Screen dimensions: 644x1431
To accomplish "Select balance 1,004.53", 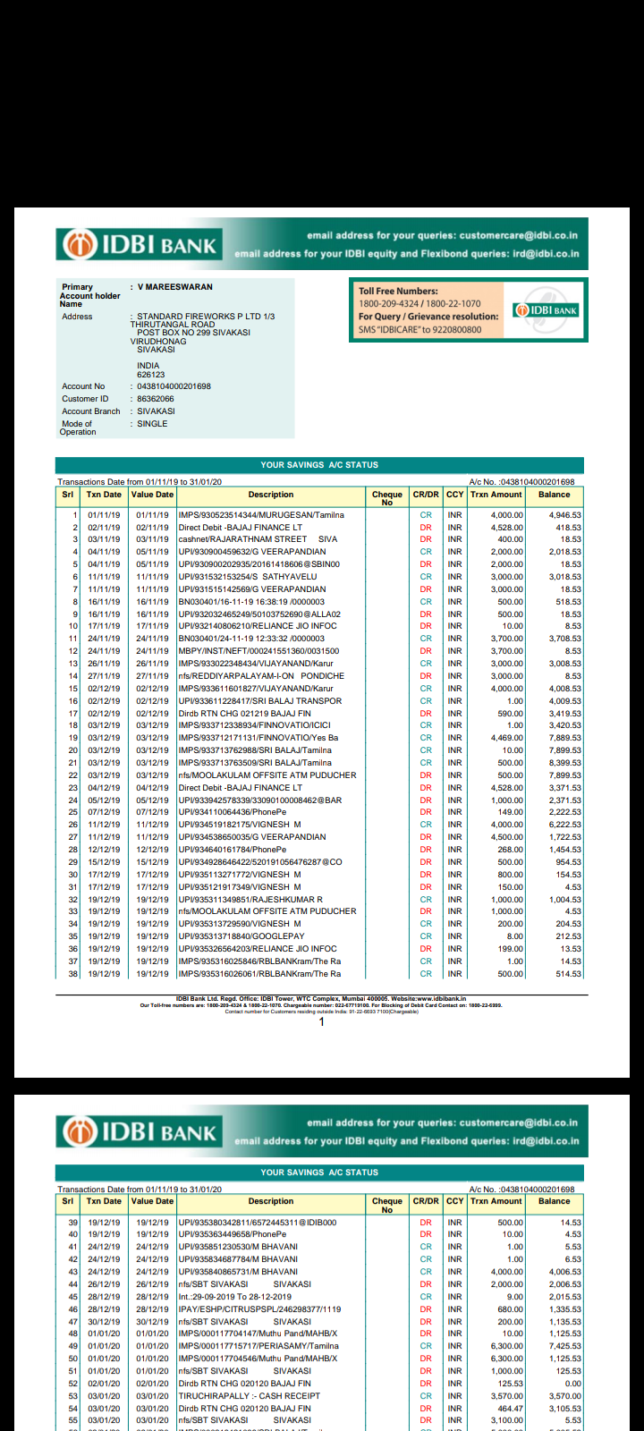I will coord(565,900).
